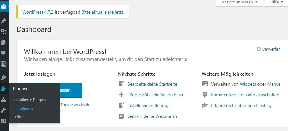Open the Menüs link
Image resolution: width=288 pixels, height=131 pixels.
(x=274, y=84)
